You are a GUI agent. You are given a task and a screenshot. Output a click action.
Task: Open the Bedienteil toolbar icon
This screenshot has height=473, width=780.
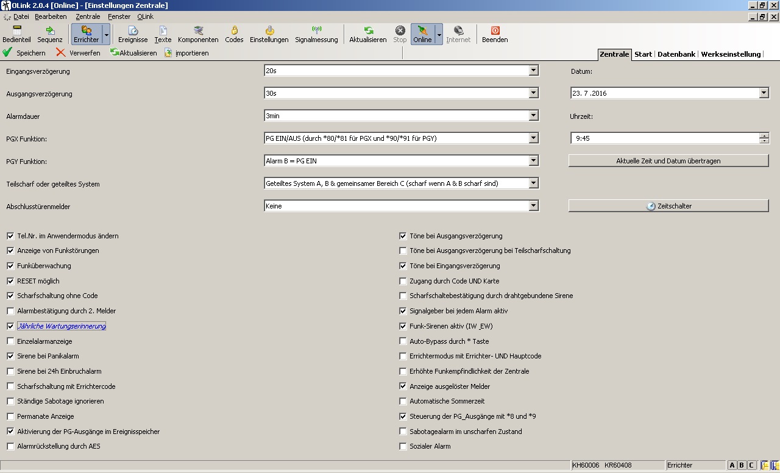click(x=16, y=34)
